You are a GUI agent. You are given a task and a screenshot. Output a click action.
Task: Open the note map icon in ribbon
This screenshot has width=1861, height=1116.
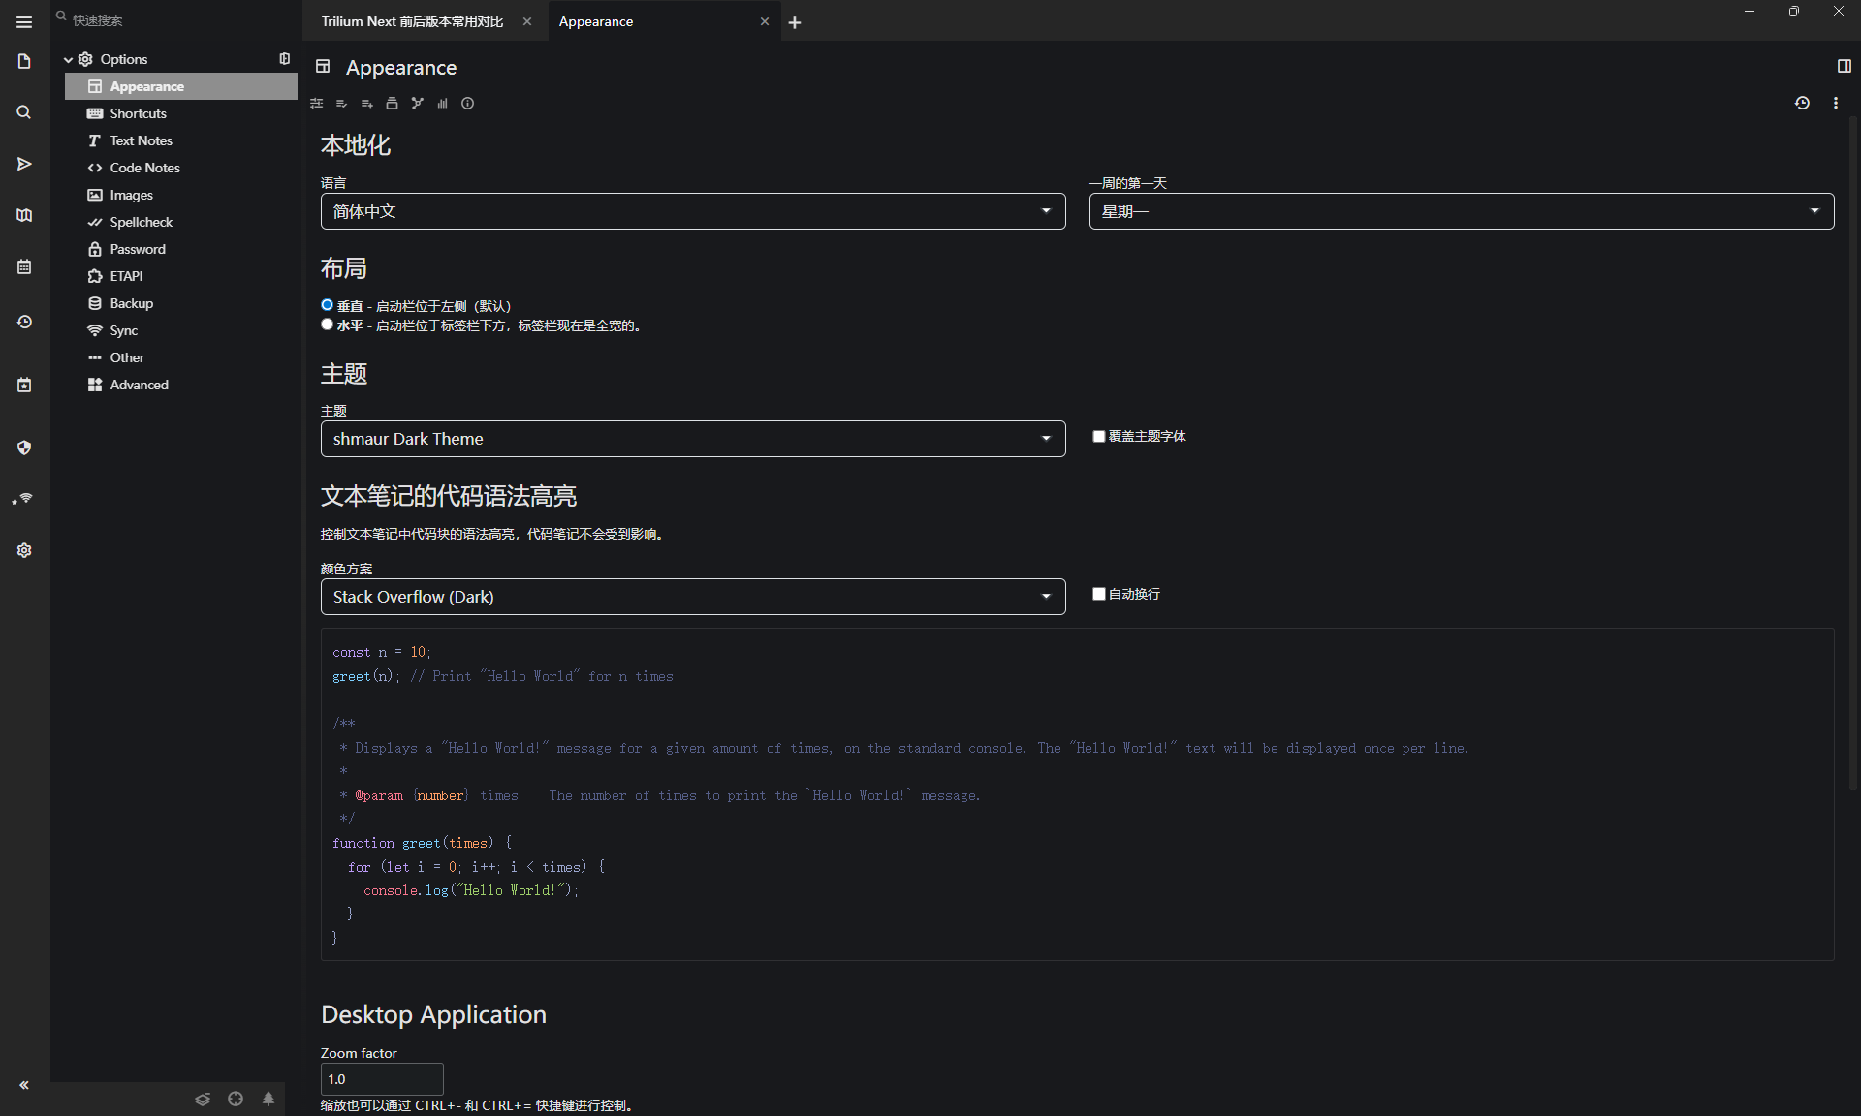tap(418, 103)
